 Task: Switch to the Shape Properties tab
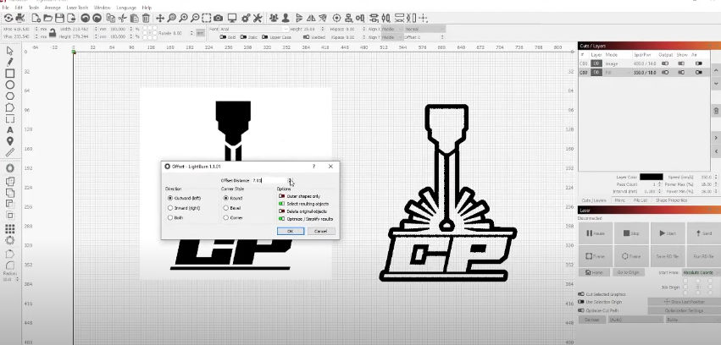tap(671, 200)
